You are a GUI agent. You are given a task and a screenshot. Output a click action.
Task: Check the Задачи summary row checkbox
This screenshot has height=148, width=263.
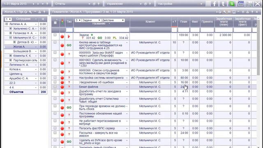click(x=55, y=35)
